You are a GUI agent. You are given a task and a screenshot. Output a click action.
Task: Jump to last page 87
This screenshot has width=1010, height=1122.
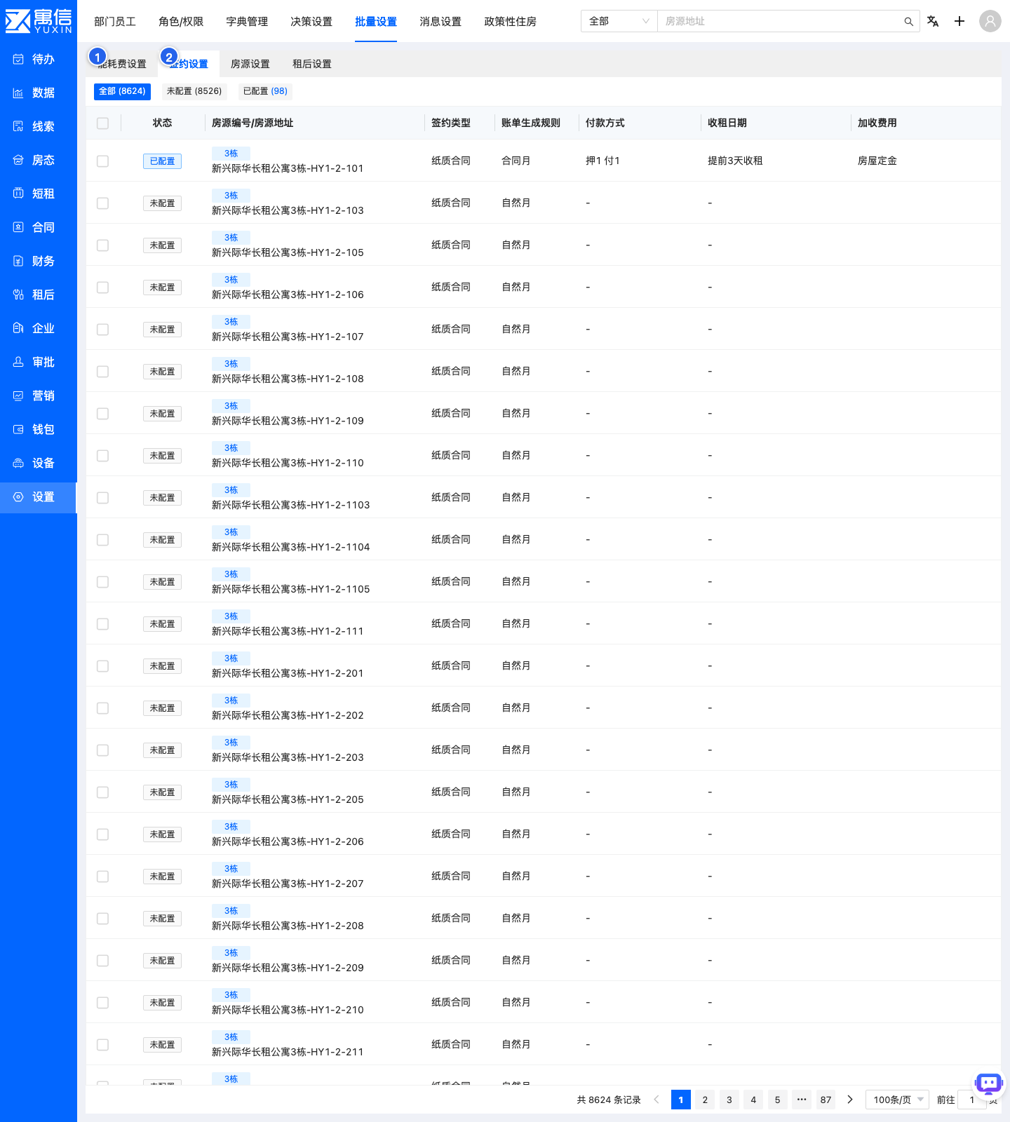point(826,1100)
